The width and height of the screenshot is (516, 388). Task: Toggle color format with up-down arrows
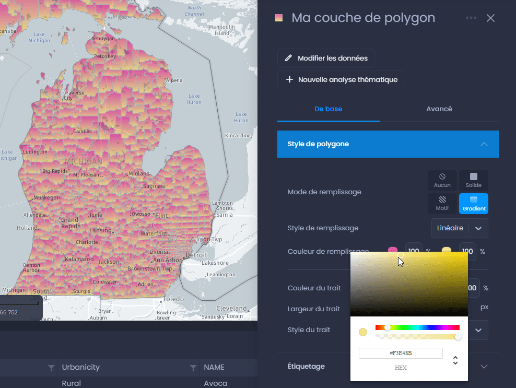[455, 360]
